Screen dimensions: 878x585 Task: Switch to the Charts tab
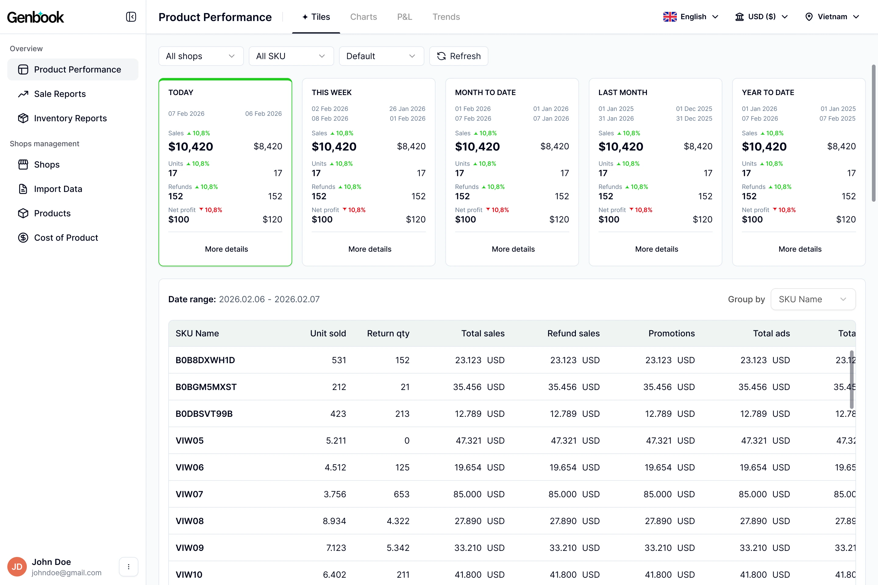tap(363, 17)
